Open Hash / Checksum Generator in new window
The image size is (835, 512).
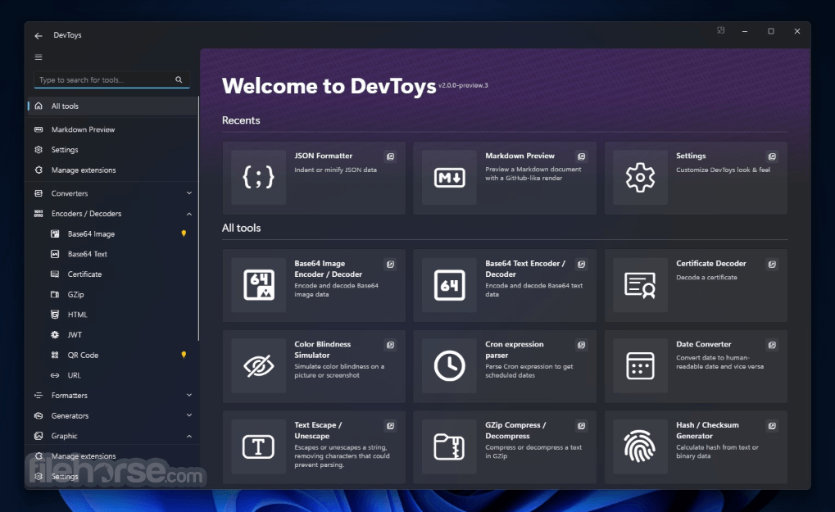click(x=772, y=426)
